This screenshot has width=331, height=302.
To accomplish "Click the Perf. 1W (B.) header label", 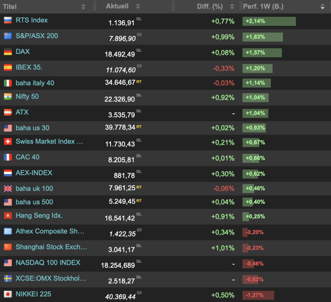I will 263,6.
